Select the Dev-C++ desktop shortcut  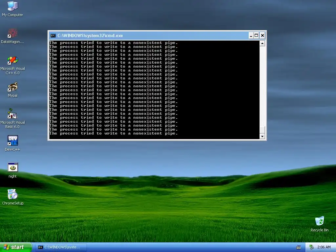(12, 144)
